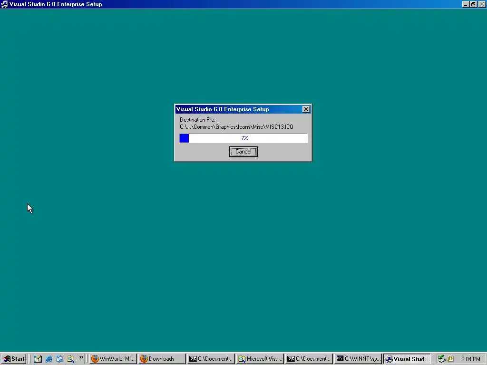Launch Show Desktop from Quick Launch
Screen dimensions: 487x365
point(38,359)
